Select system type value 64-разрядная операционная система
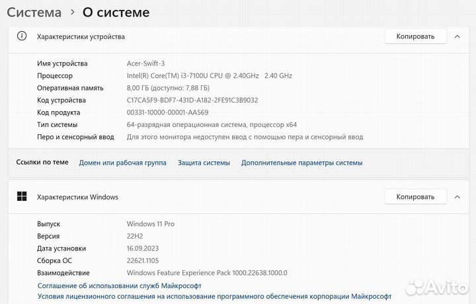The height and width of the screenshot is (304, 476). coord(212,125)
